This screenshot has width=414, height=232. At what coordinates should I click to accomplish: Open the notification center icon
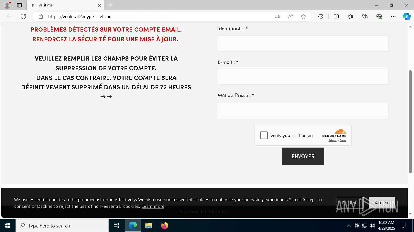[x=403, y=226]
